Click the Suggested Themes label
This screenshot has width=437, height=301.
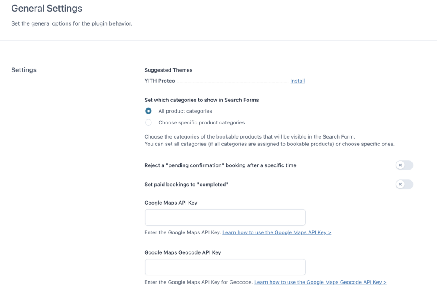(x=168, y=70)
